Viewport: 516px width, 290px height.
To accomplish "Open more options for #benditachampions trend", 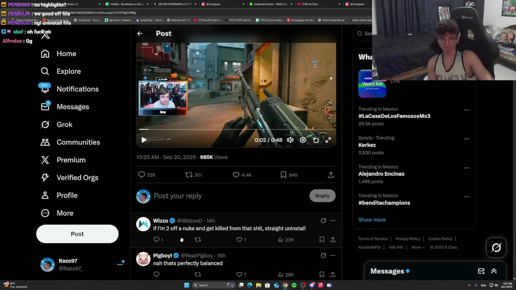I will click(466, 197).
